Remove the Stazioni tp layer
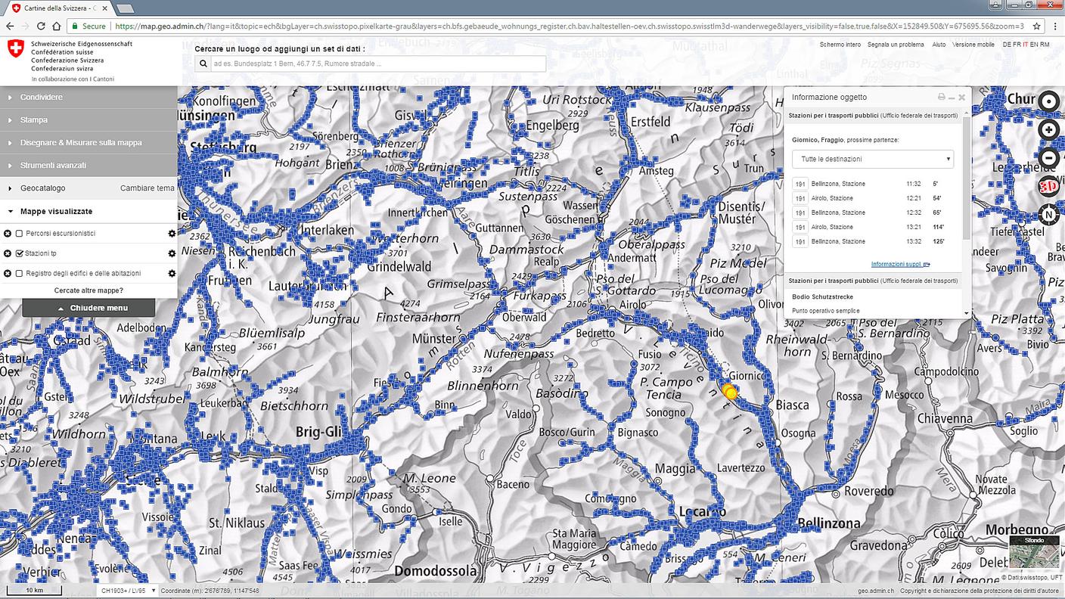Viewport: 1065px width, 599px height. click(7, 253)
